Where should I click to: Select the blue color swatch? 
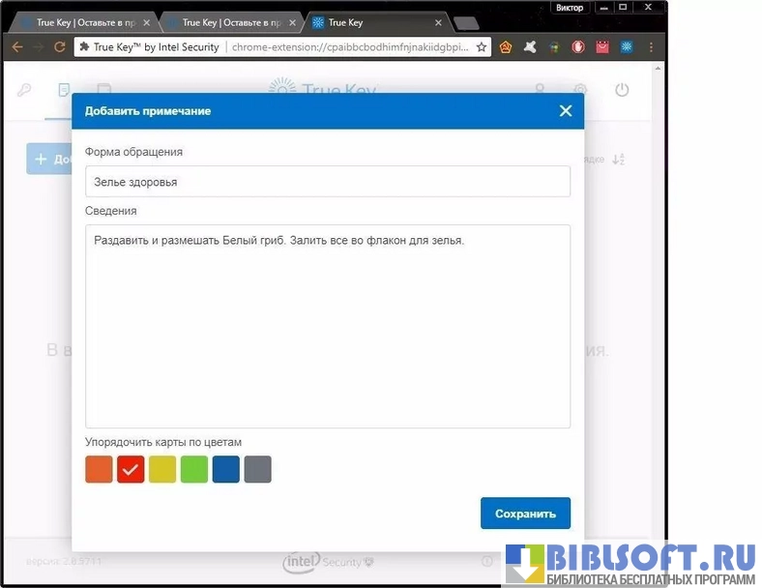226,469
